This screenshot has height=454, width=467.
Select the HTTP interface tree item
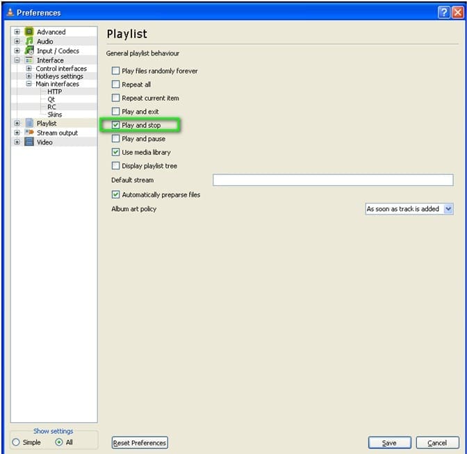pyautogui.click(x=54, y=92)
